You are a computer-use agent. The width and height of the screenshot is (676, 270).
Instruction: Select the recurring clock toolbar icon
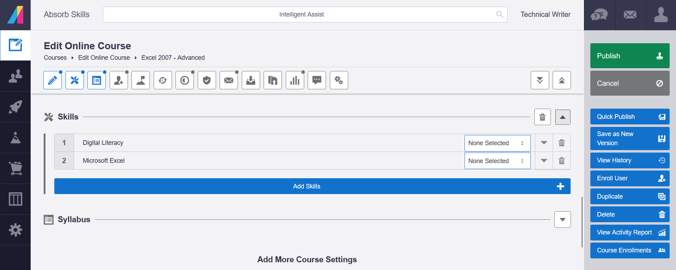tap(163, 80)
